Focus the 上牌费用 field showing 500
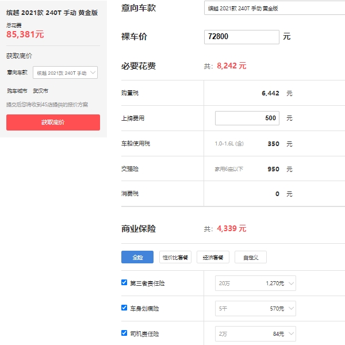This screenshot has width=345, height=345. pyautogui.click(x=247, y=118)
